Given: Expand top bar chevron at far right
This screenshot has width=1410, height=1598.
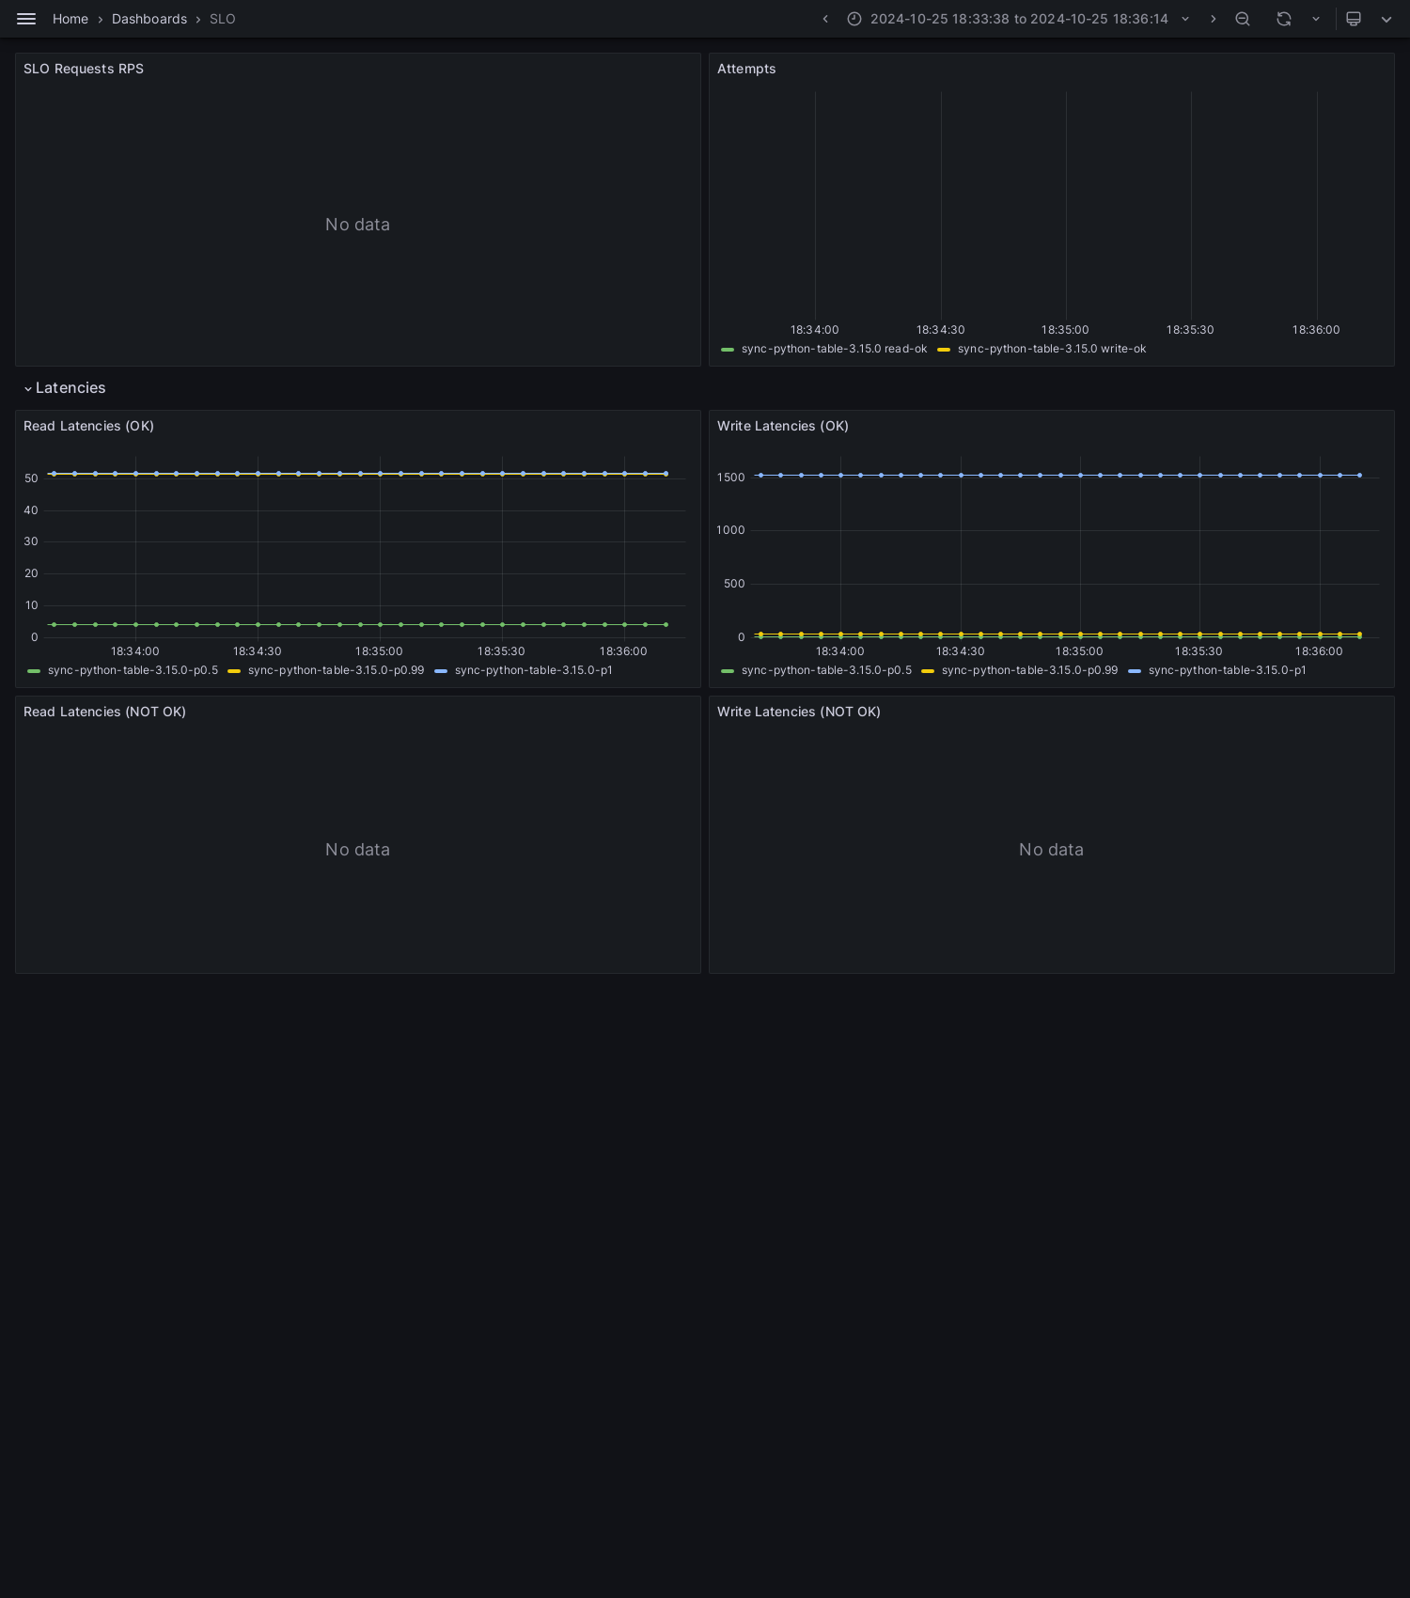Looking at the screenshot, I should coord(1386,19).
